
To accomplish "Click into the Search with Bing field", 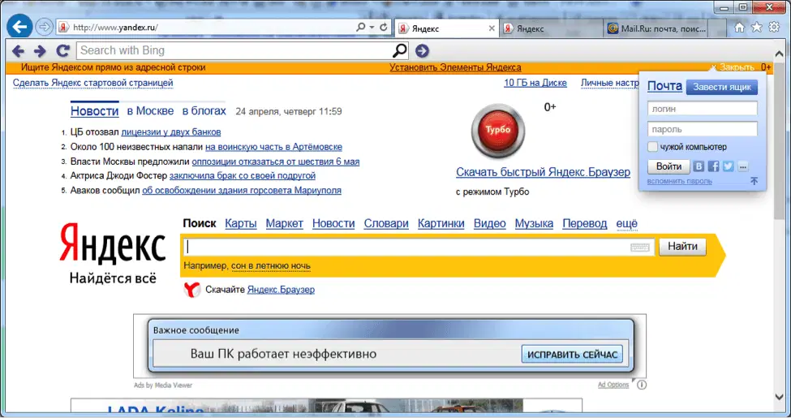I will [234, 50].
